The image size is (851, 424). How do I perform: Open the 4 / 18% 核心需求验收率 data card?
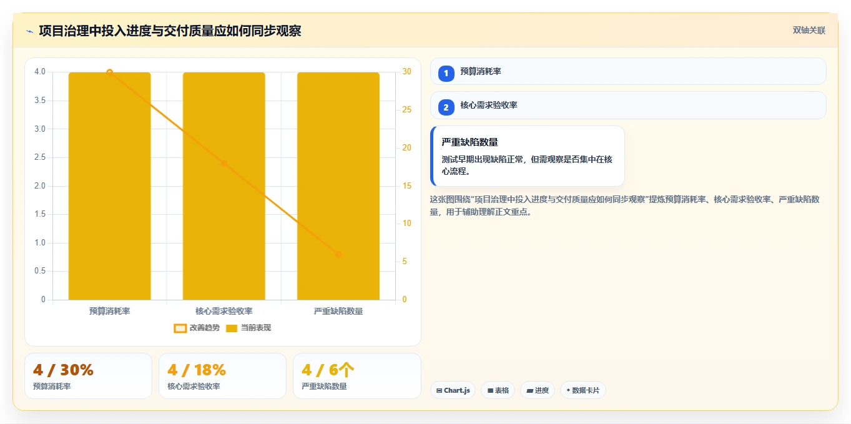pyautogui.click(x=222, y=376)
